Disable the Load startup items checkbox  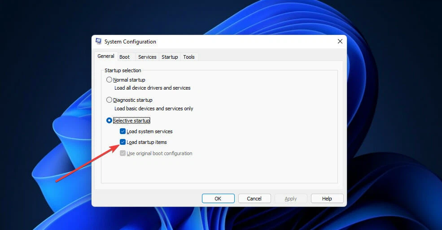click(x=123, y=142)
